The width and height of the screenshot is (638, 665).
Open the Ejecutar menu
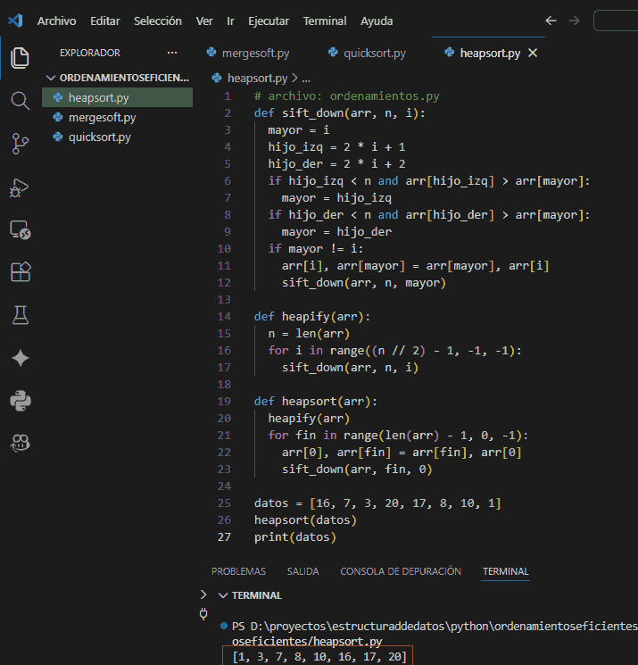[268, 21]
